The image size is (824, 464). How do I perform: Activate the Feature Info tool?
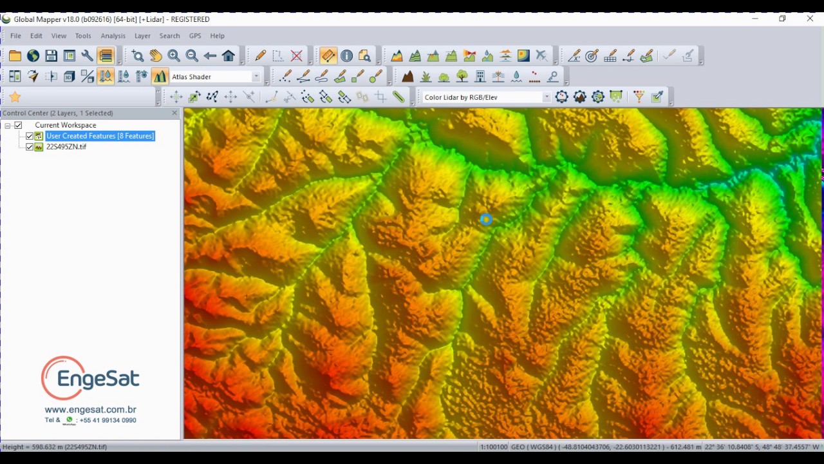coord(346,56)
